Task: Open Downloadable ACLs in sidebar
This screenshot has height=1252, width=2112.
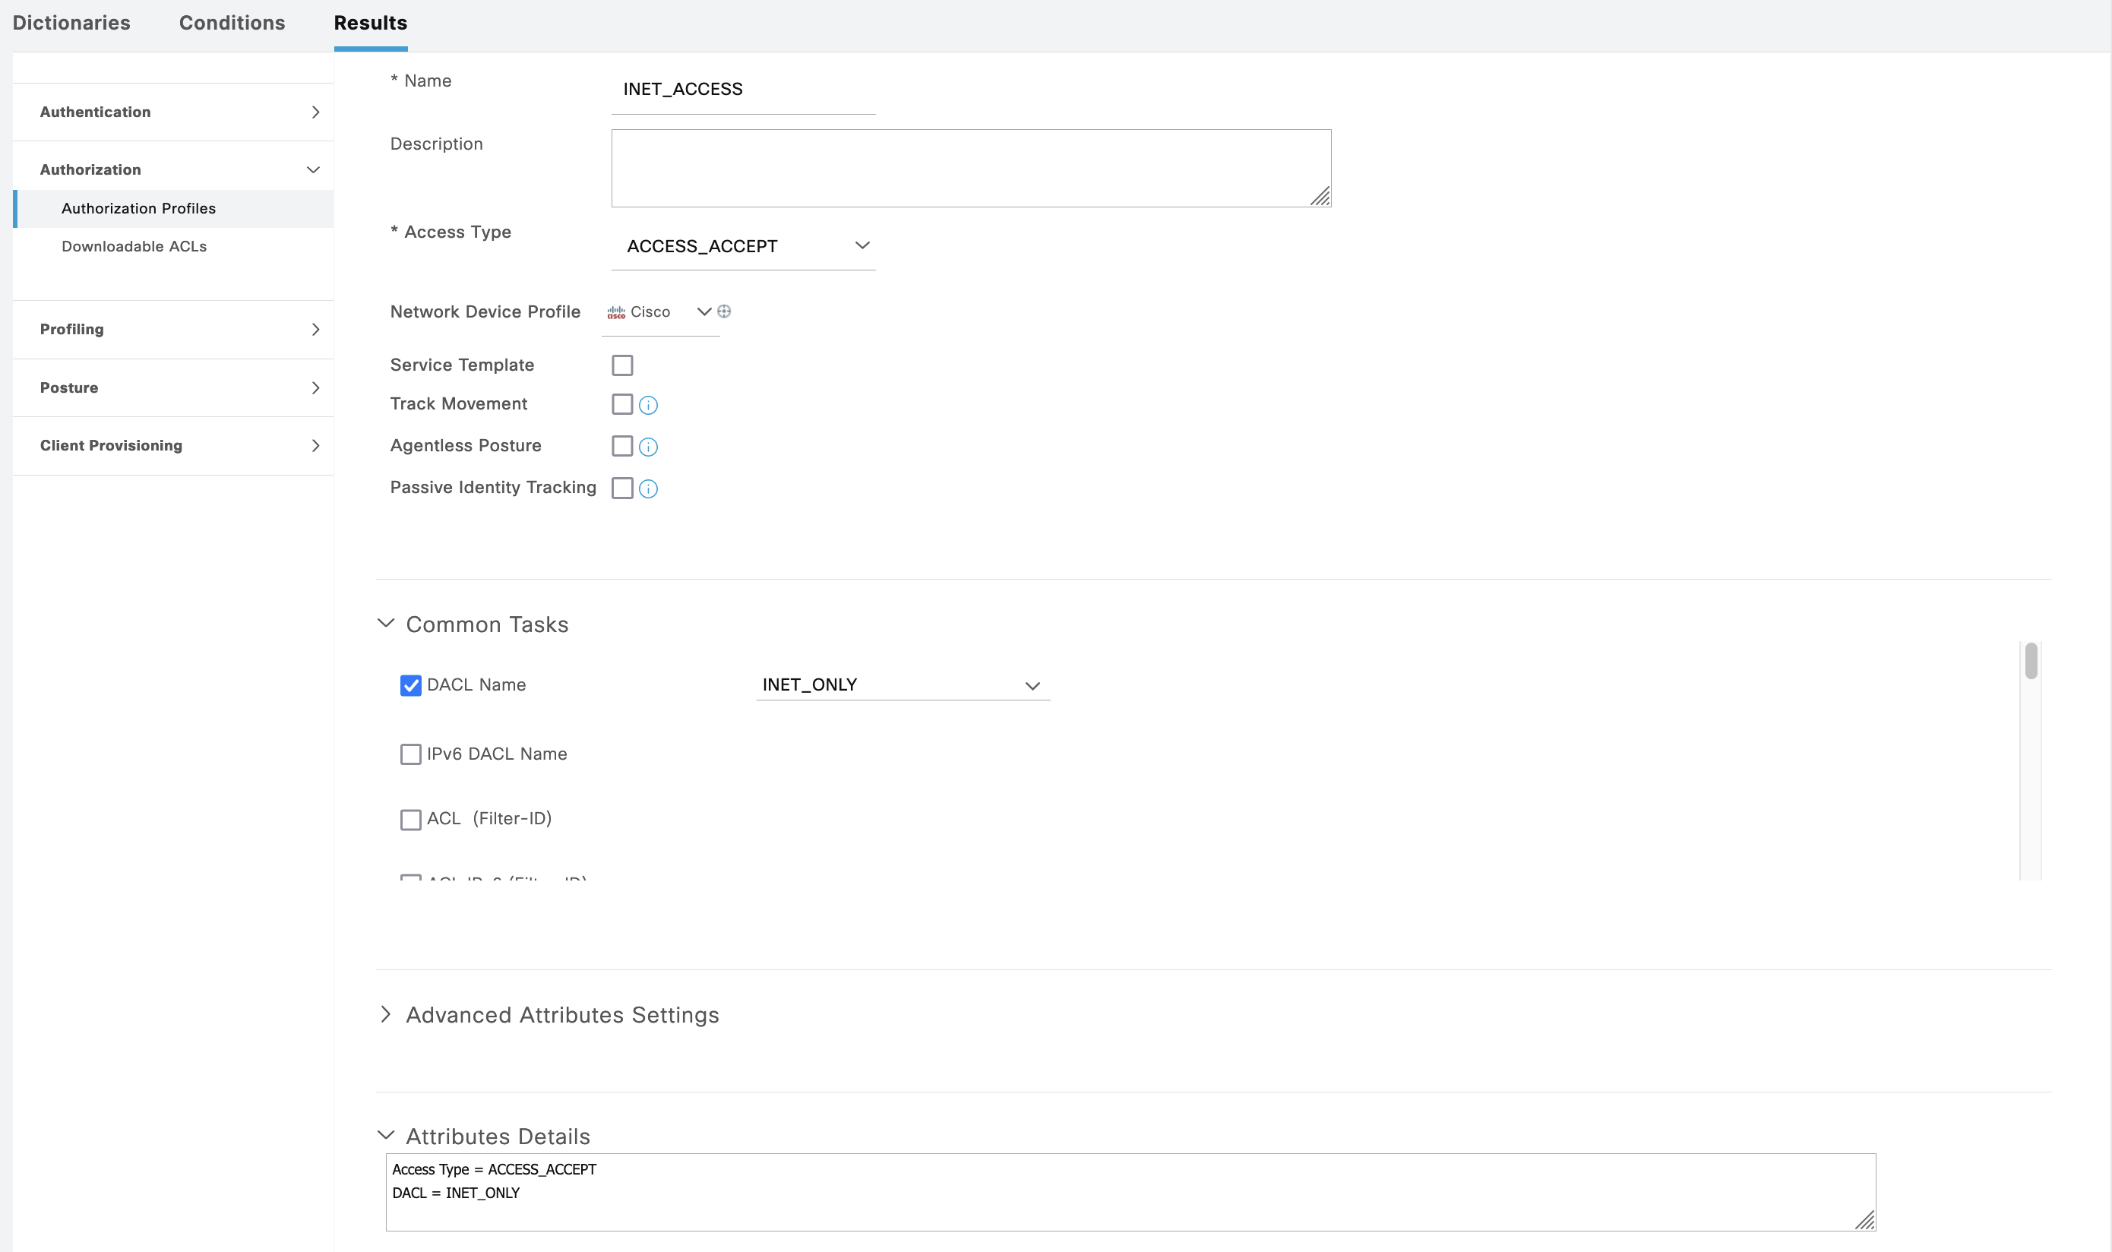Action: pos(134,246)
